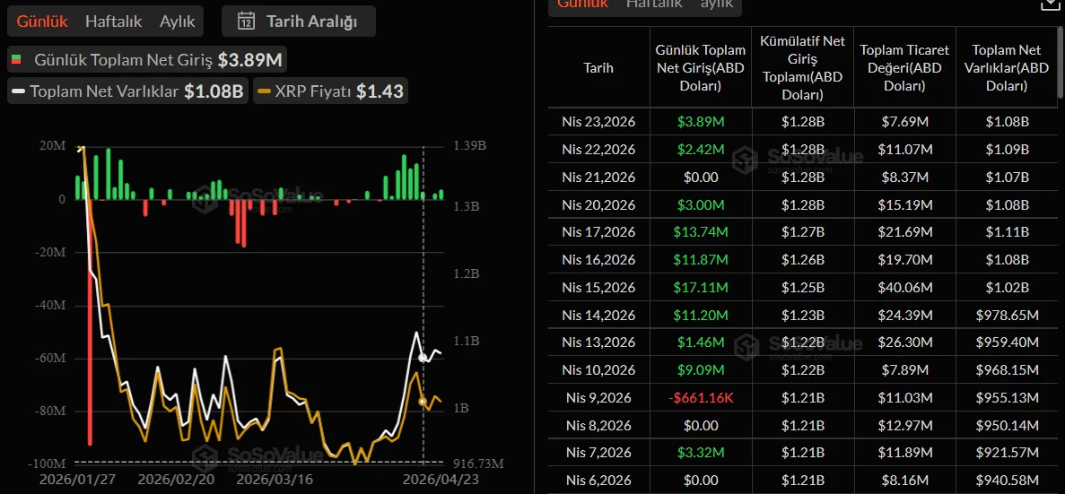1065x494 pixels.
Task: Click the red-green Günlük Toplam Net Giriş legend icon
Action: tap(16, 60)
